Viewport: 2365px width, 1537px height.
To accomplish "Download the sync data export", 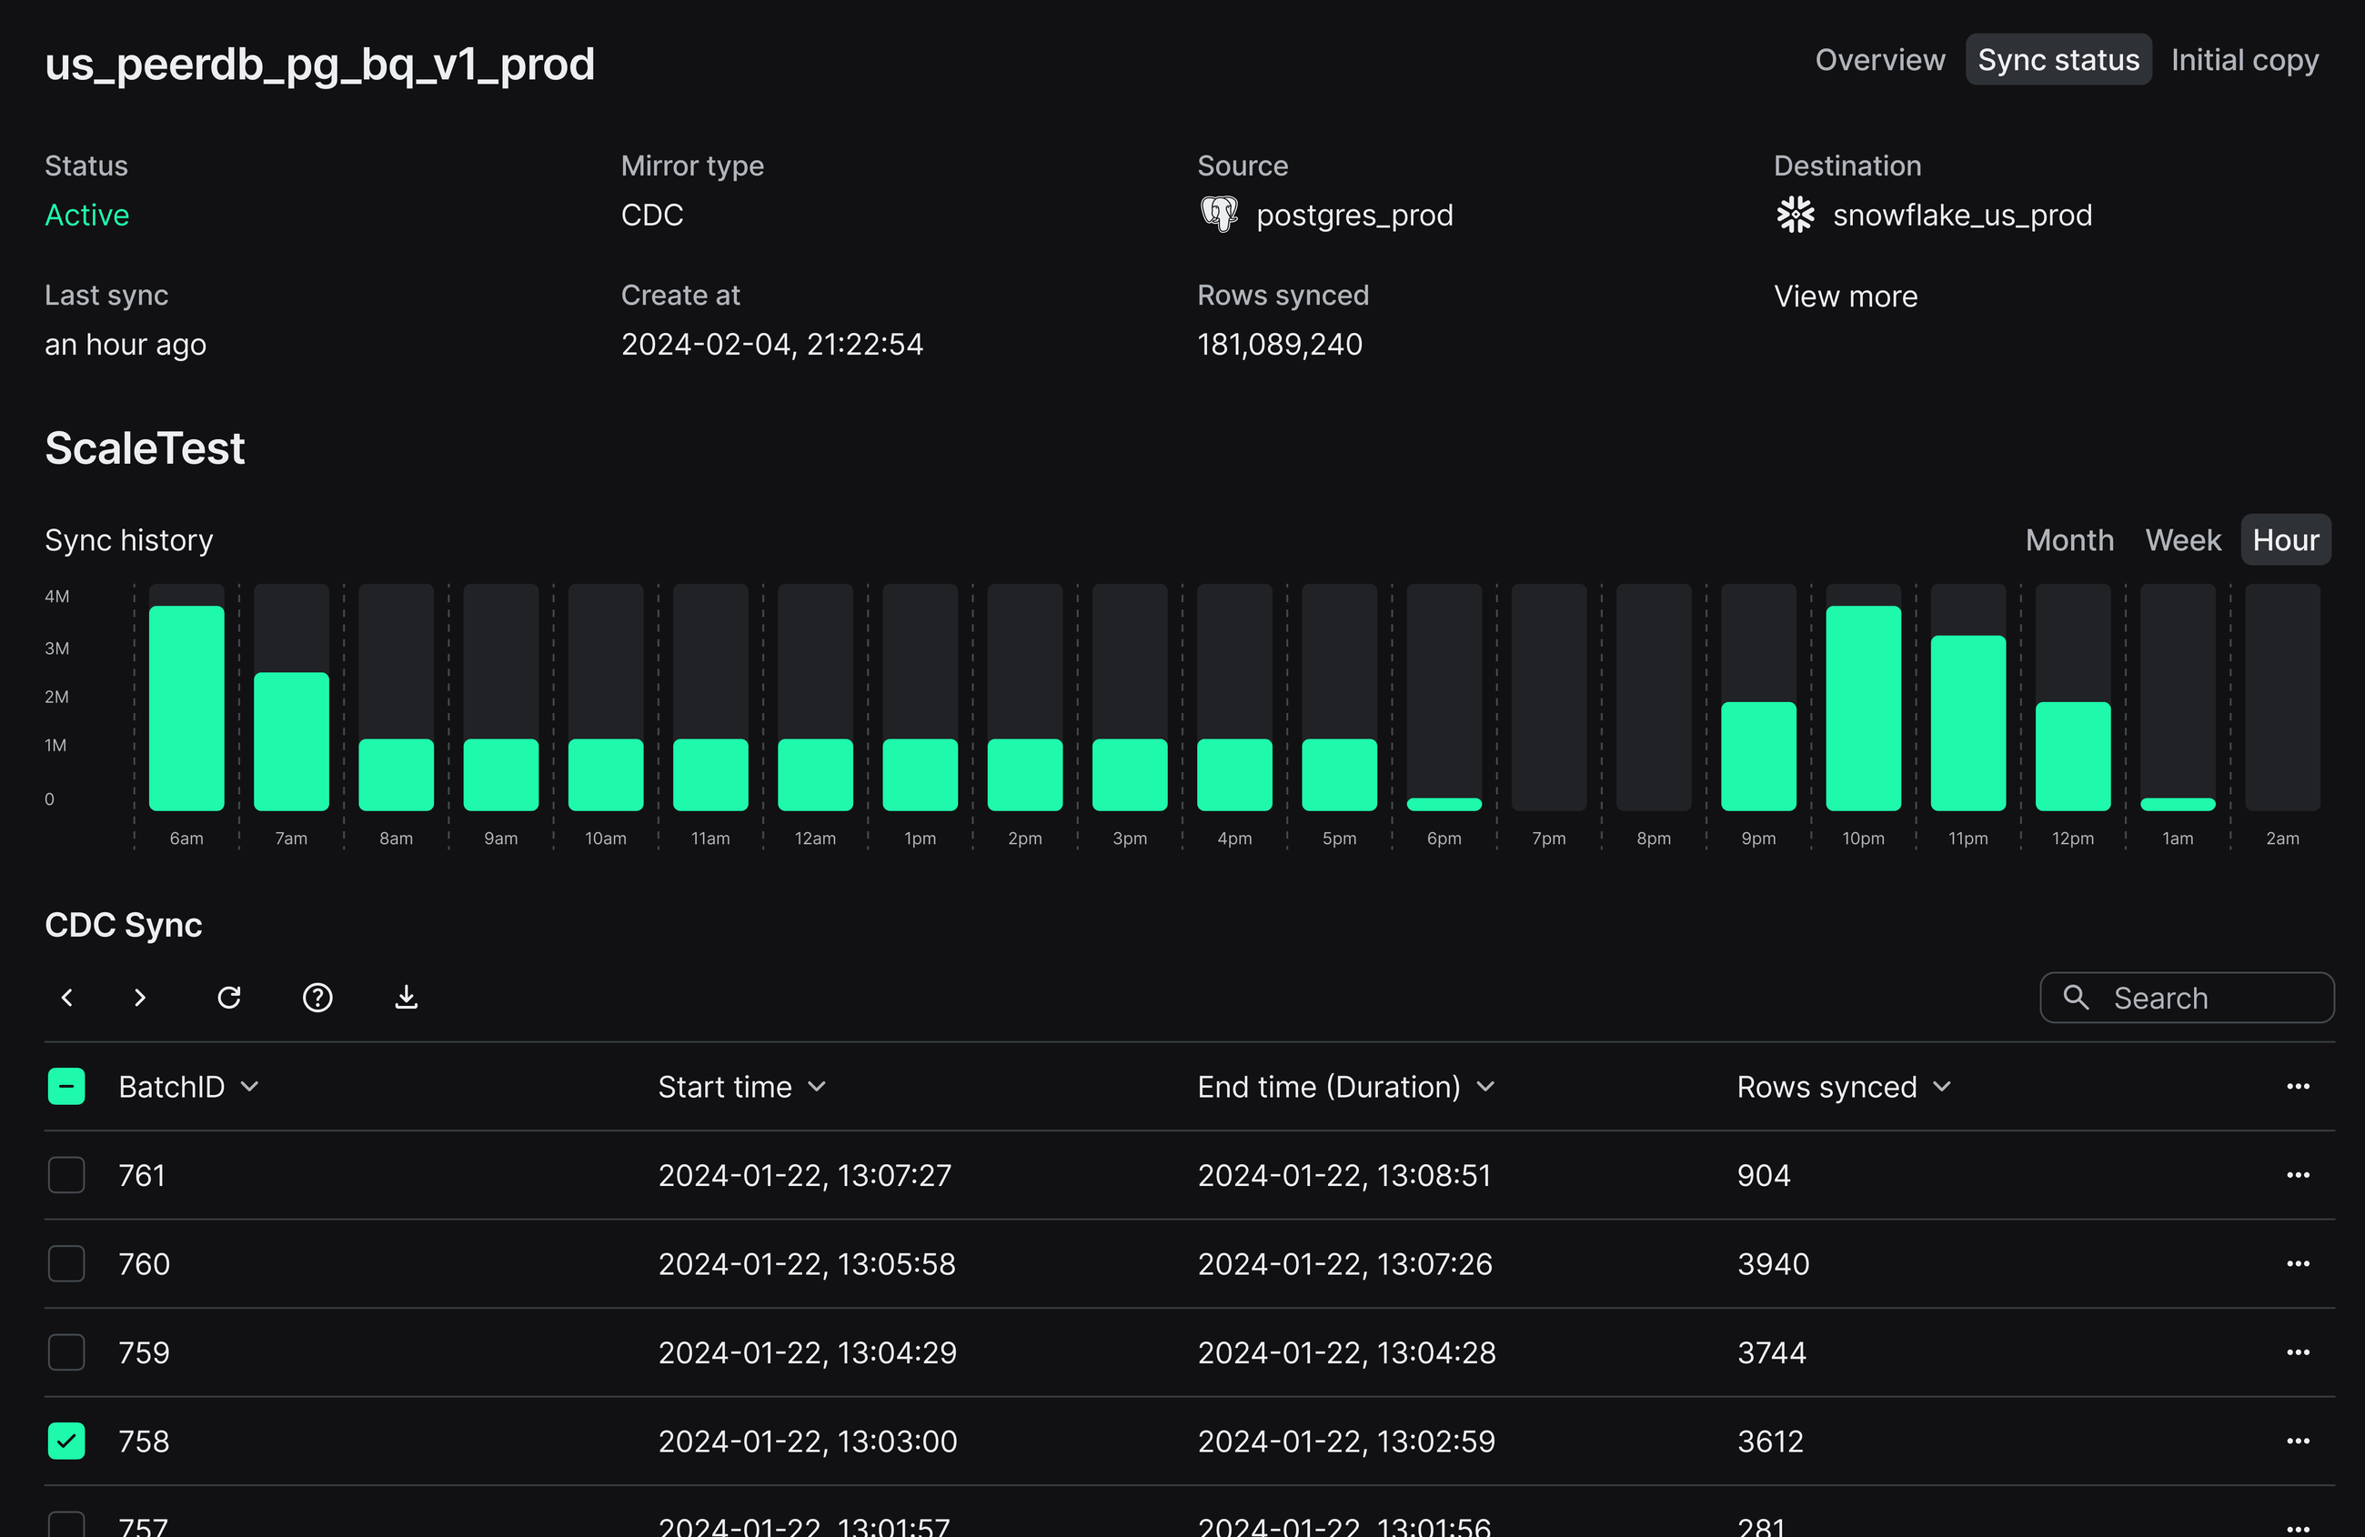I will tap(406, 998).
